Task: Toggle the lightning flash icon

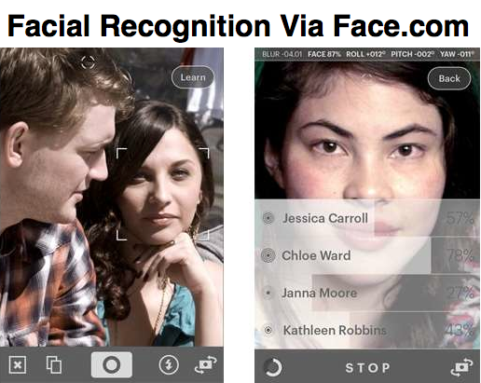Action: click(x=169, y=365)
